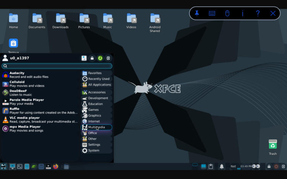287x179 pixels.
Task: Click the u0_a1397 user avatar
Action: tap(5, 58)
